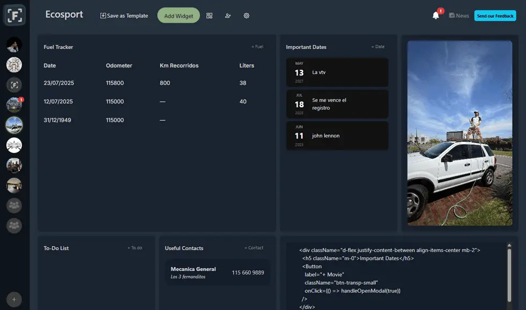This screenshot has height=310, width=526.
Task: Open the gray bracketed F sidebar space
Action: coord(14,85)
